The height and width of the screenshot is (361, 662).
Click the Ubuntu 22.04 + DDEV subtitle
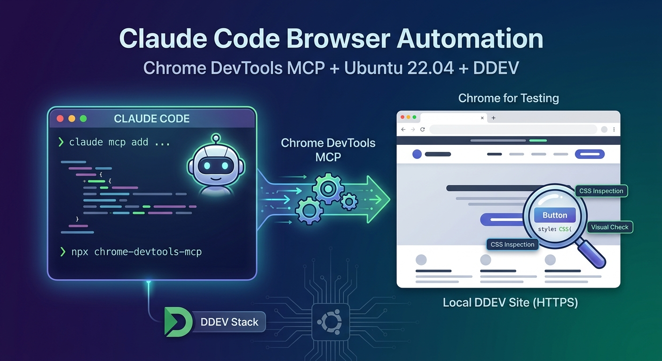tap(432, 68)
